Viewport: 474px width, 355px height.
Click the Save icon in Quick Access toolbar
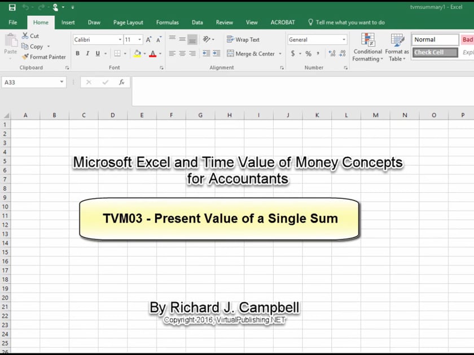coord(12,7)
